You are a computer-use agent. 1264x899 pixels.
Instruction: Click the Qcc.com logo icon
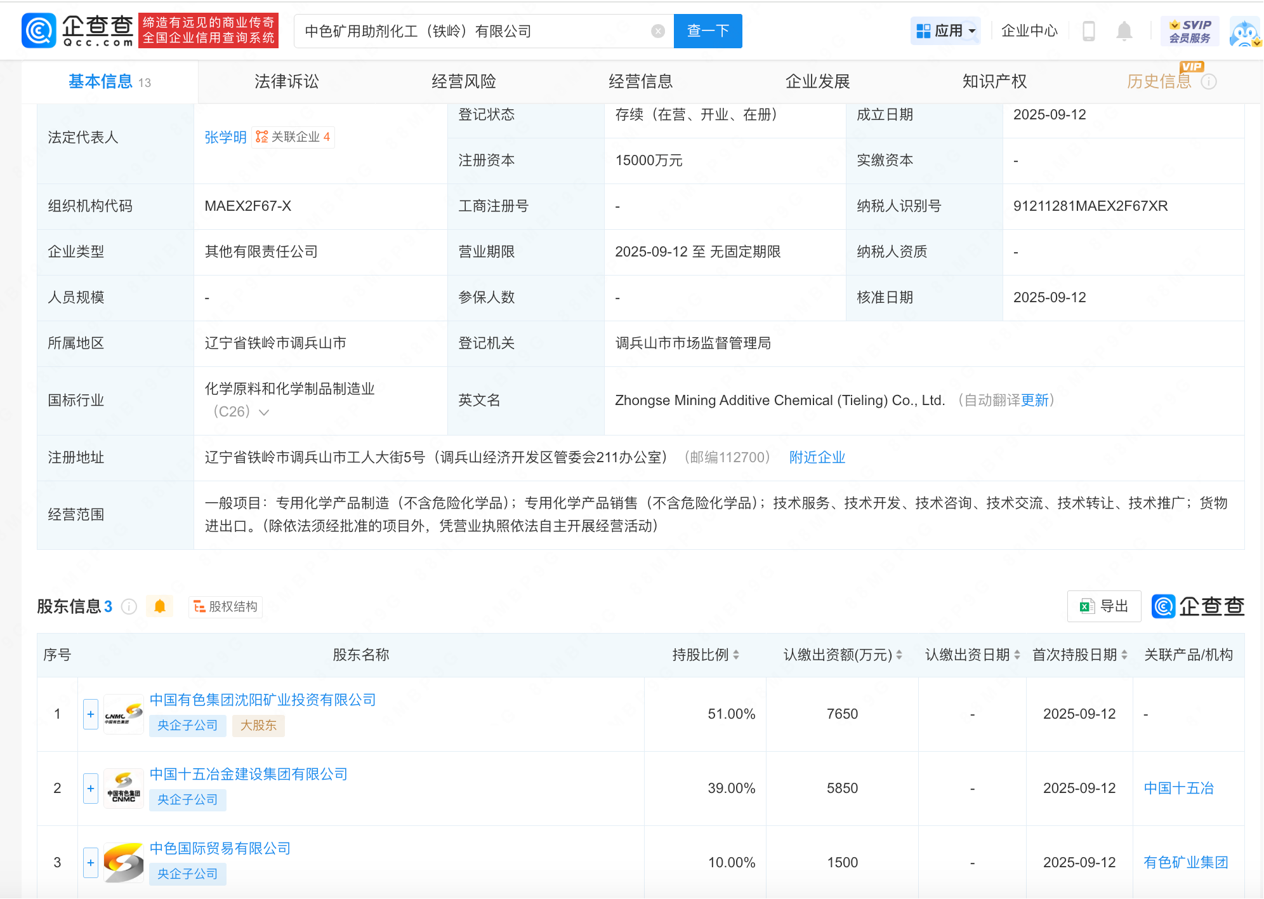(39, 30)
